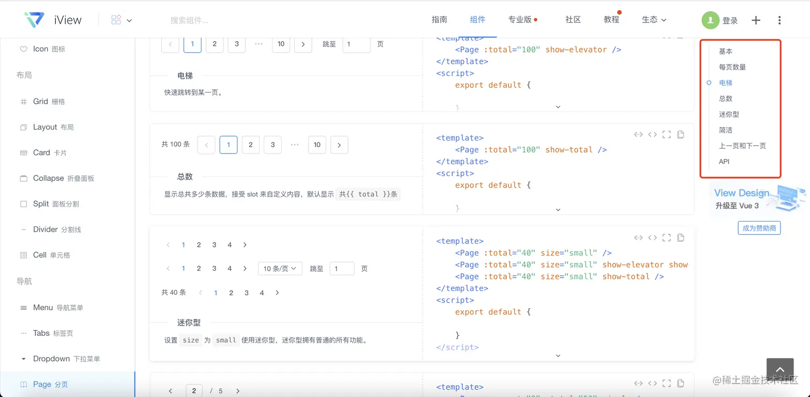Click the iView logo in the header
810x397 pixels.
tap(53, 20)
